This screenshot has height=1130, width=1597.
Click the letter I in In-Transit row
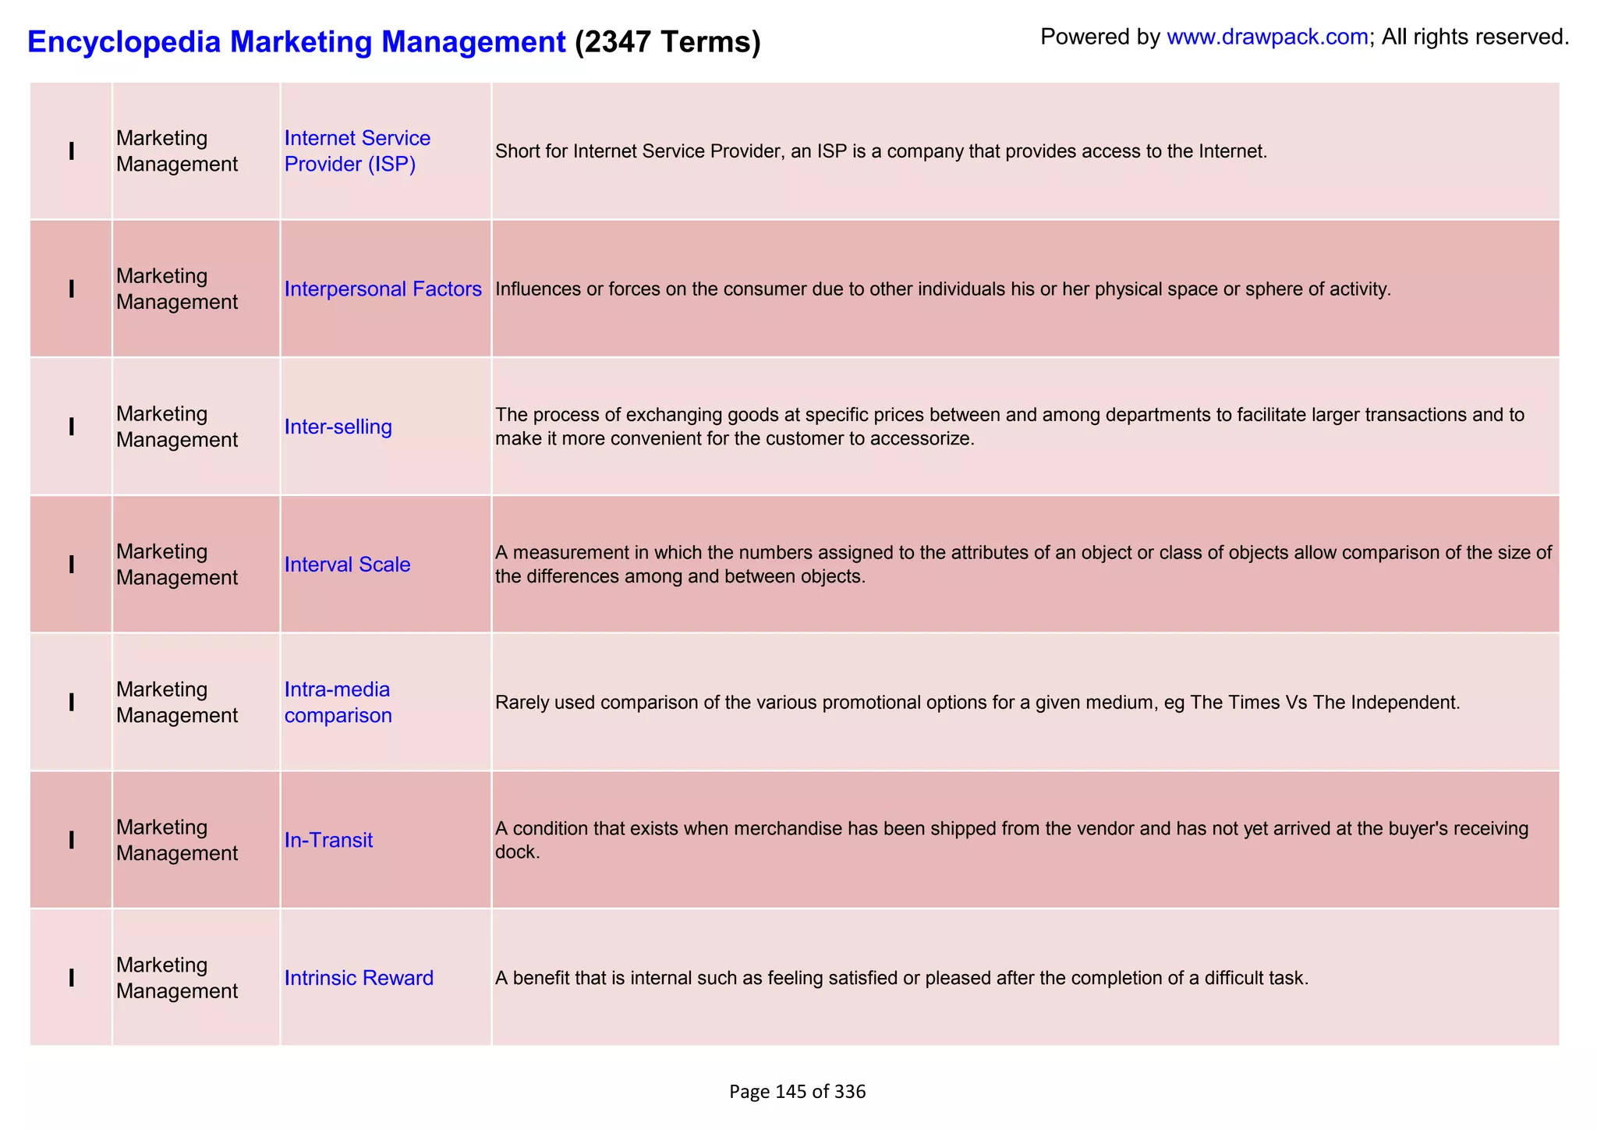tap(72, 840)
